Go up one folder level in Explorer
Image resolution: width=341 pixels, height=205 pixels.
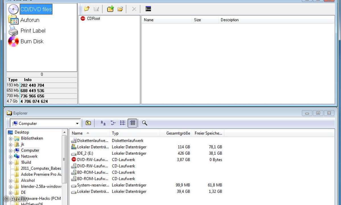point(88,123)
